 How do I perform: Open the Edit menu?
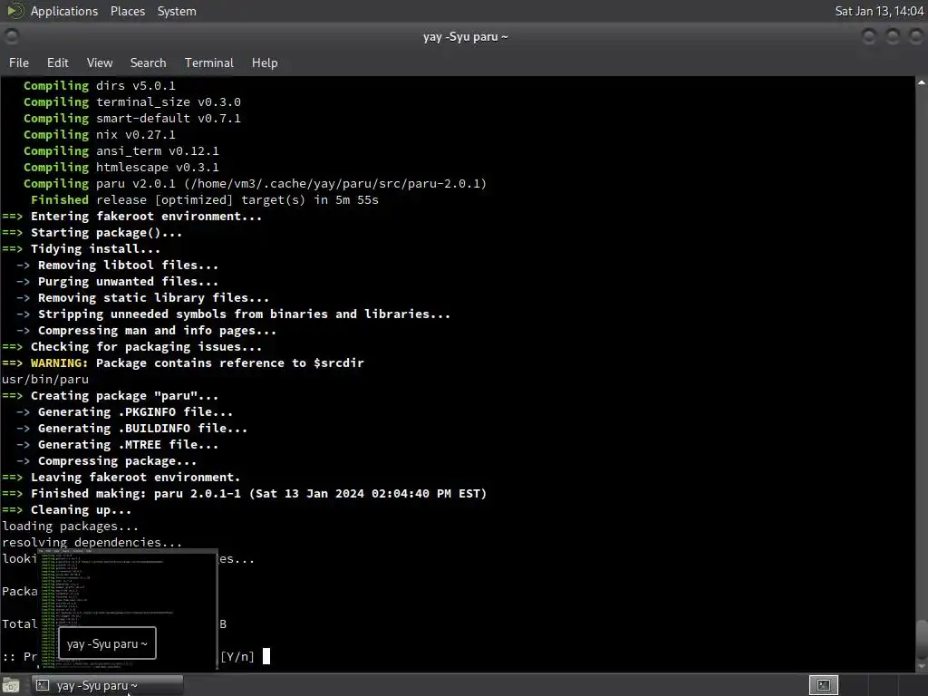click(x=57, y=63)
